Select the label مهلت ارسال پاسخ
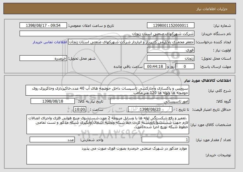 (x=216, y=67)
